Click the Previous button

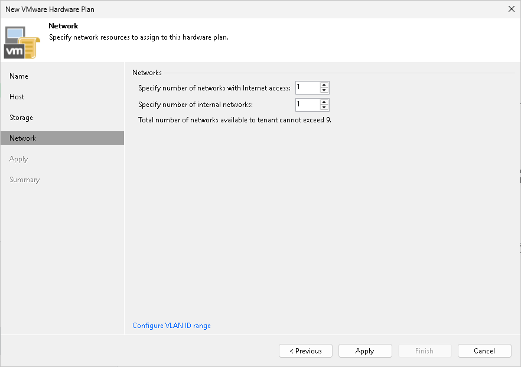305,350
